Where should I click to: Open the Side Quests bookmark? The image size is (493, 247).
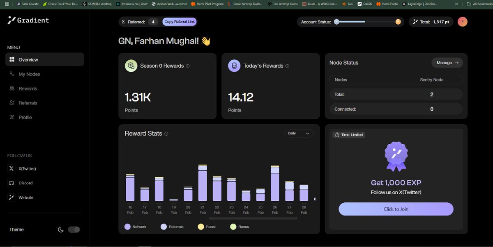28,4
